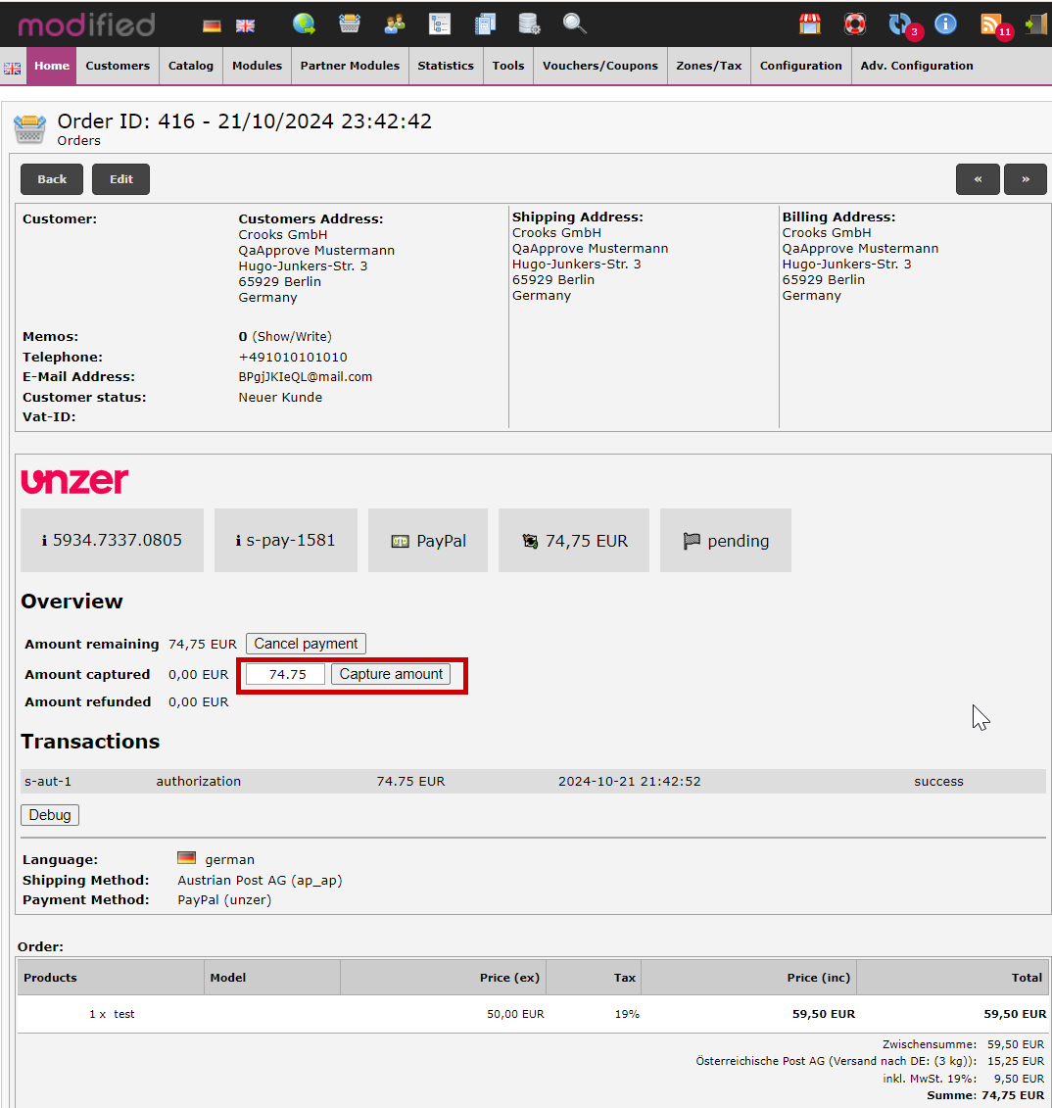Click the Cancel payment button
The image size is (1052, 1108).
tap(306, 644)
